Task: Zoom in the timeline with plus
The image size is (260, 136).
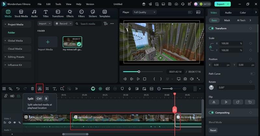Action: pyautogui.click(x=184, y=89)
